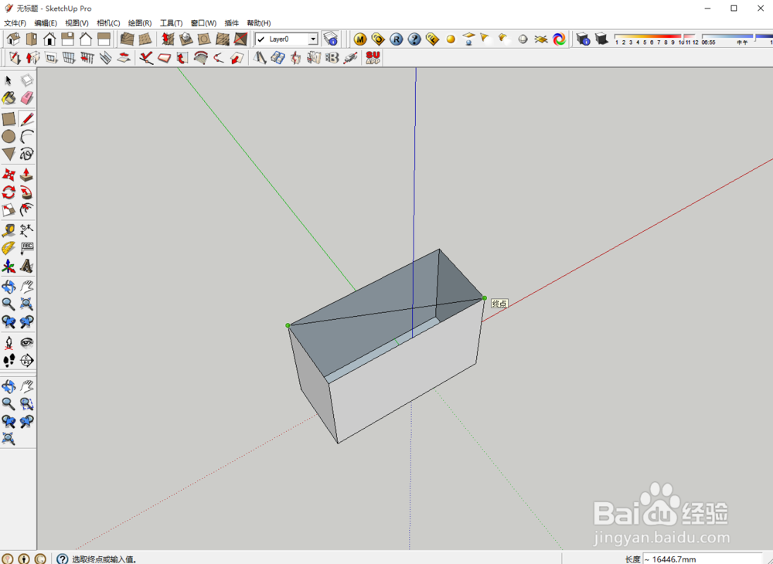Image resolution: width=773 pixels, height=564 pixels.
Task: Switch to Front view house icon
Action: 49,39
